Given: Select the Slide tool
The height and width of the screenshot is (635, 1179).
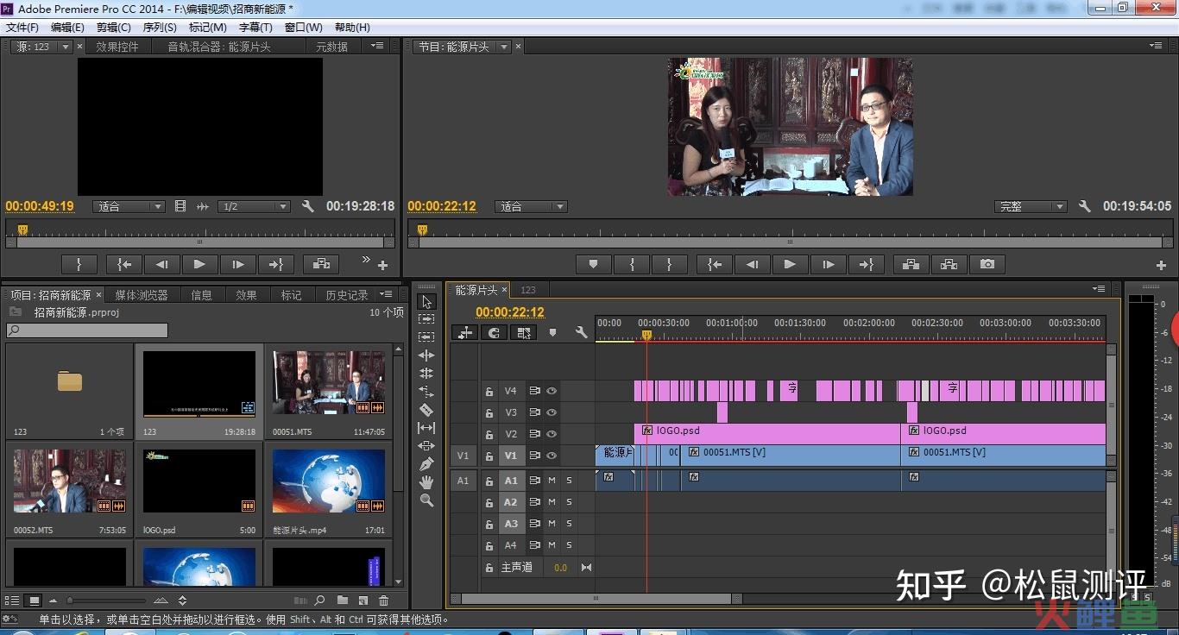Looking at the screenshot, I should coord(426,446).
